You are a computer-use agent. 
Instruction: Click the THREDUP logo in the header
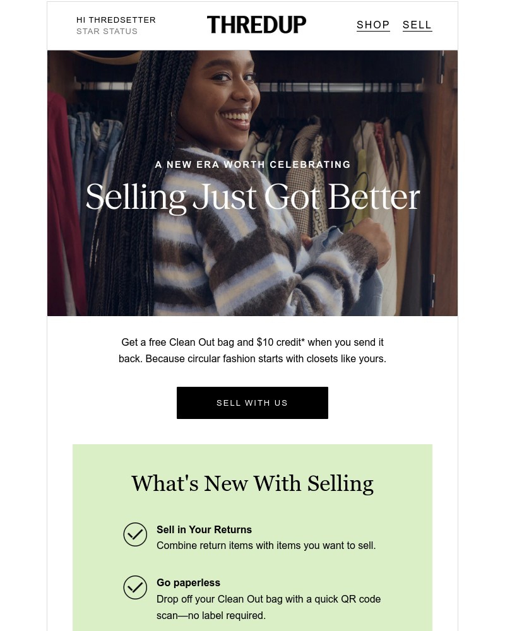(256, 25)
